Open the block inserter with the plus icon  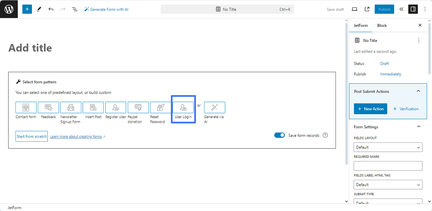tap(27, 9)
